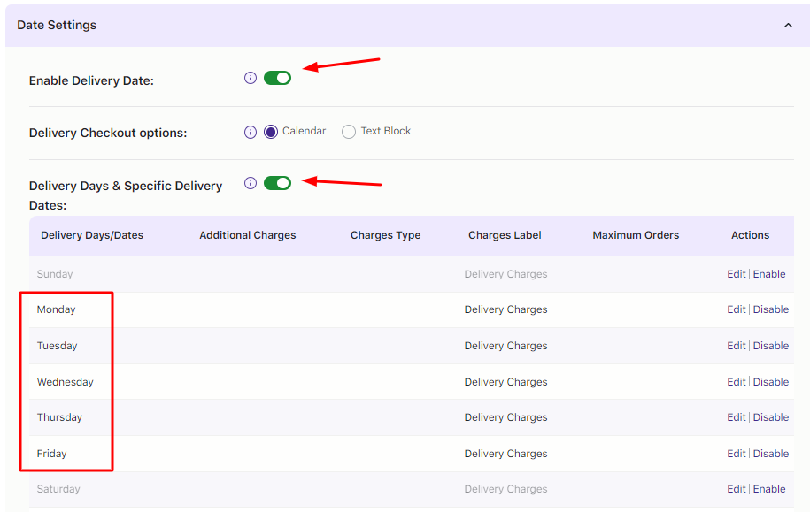Click Delivery Charges label in Tuesday row

click(505, 346)
